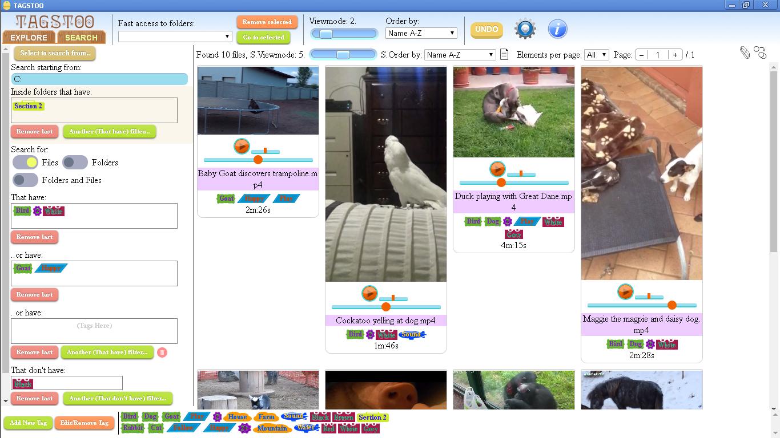Switch to the EXPLORE tab
780x438 pixels.
click(x=29, y=38)
